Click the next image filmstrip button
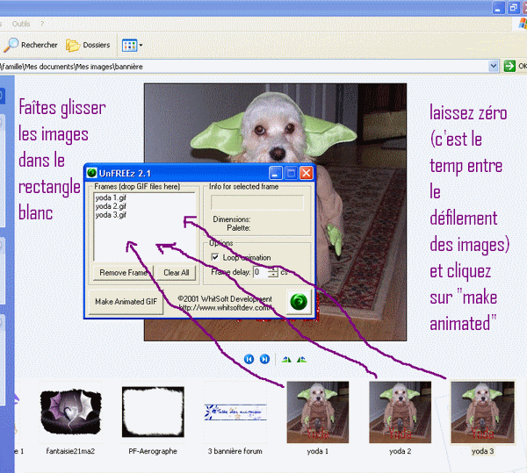Image resolution: width=527 pixels, height=473 pixels. (264, 359)
